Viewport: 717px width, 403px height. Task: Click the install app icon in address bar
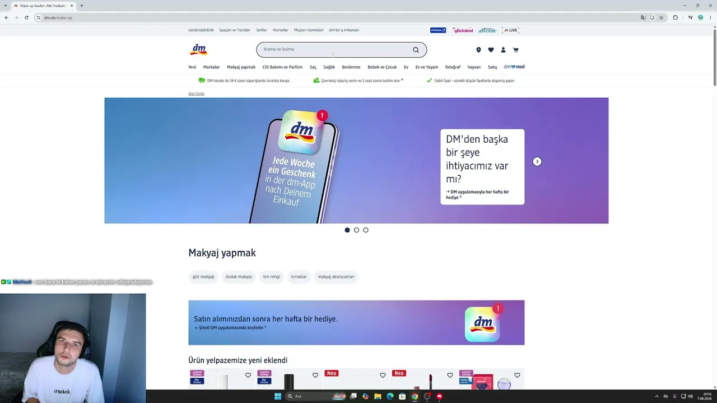[x=652, y=17]
